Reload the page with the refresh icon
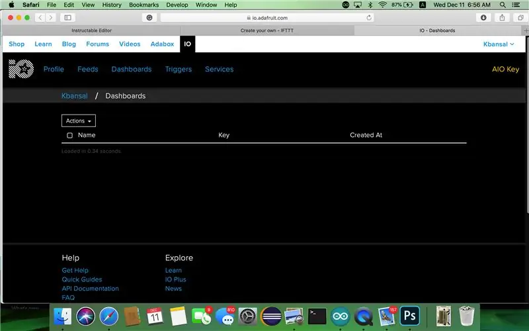The height and width of the screenshot is (331, 529). (x=369, y=18)
